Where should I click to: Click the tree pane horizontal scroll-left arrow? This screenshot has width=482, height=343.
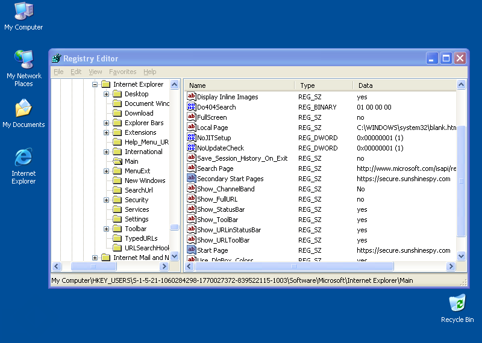57,266
